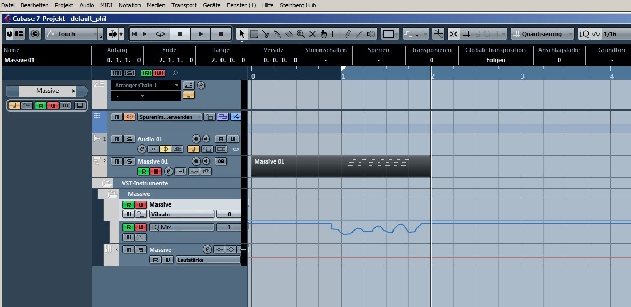The height and width of the screenshot is (307, 631).
Task: Enable record on Audio 01 track
Action: [x=196, y=139]
